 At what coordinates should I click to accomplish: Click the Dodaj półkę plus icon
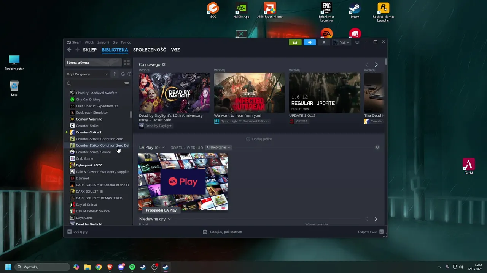pos(248,139)
